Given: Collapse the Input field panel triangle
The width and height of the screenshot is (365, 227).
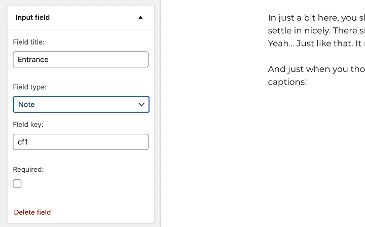Looking at the screenshot, I should (140, 18).
